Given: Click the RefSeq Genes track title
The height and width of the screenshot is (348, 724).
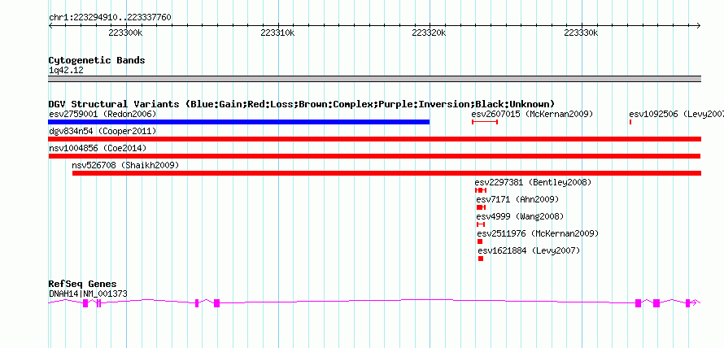Looking at the screenshot, I should point(83,284).
